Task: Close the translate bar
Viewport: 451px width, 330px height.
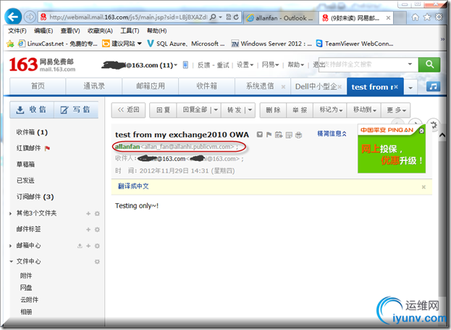Action: click(x=423, y=187)
